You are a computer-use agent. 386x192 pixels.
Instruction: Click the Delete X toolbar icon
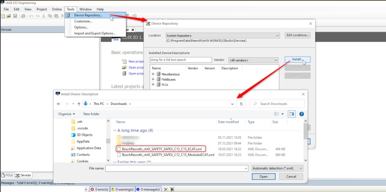point(62,16)
